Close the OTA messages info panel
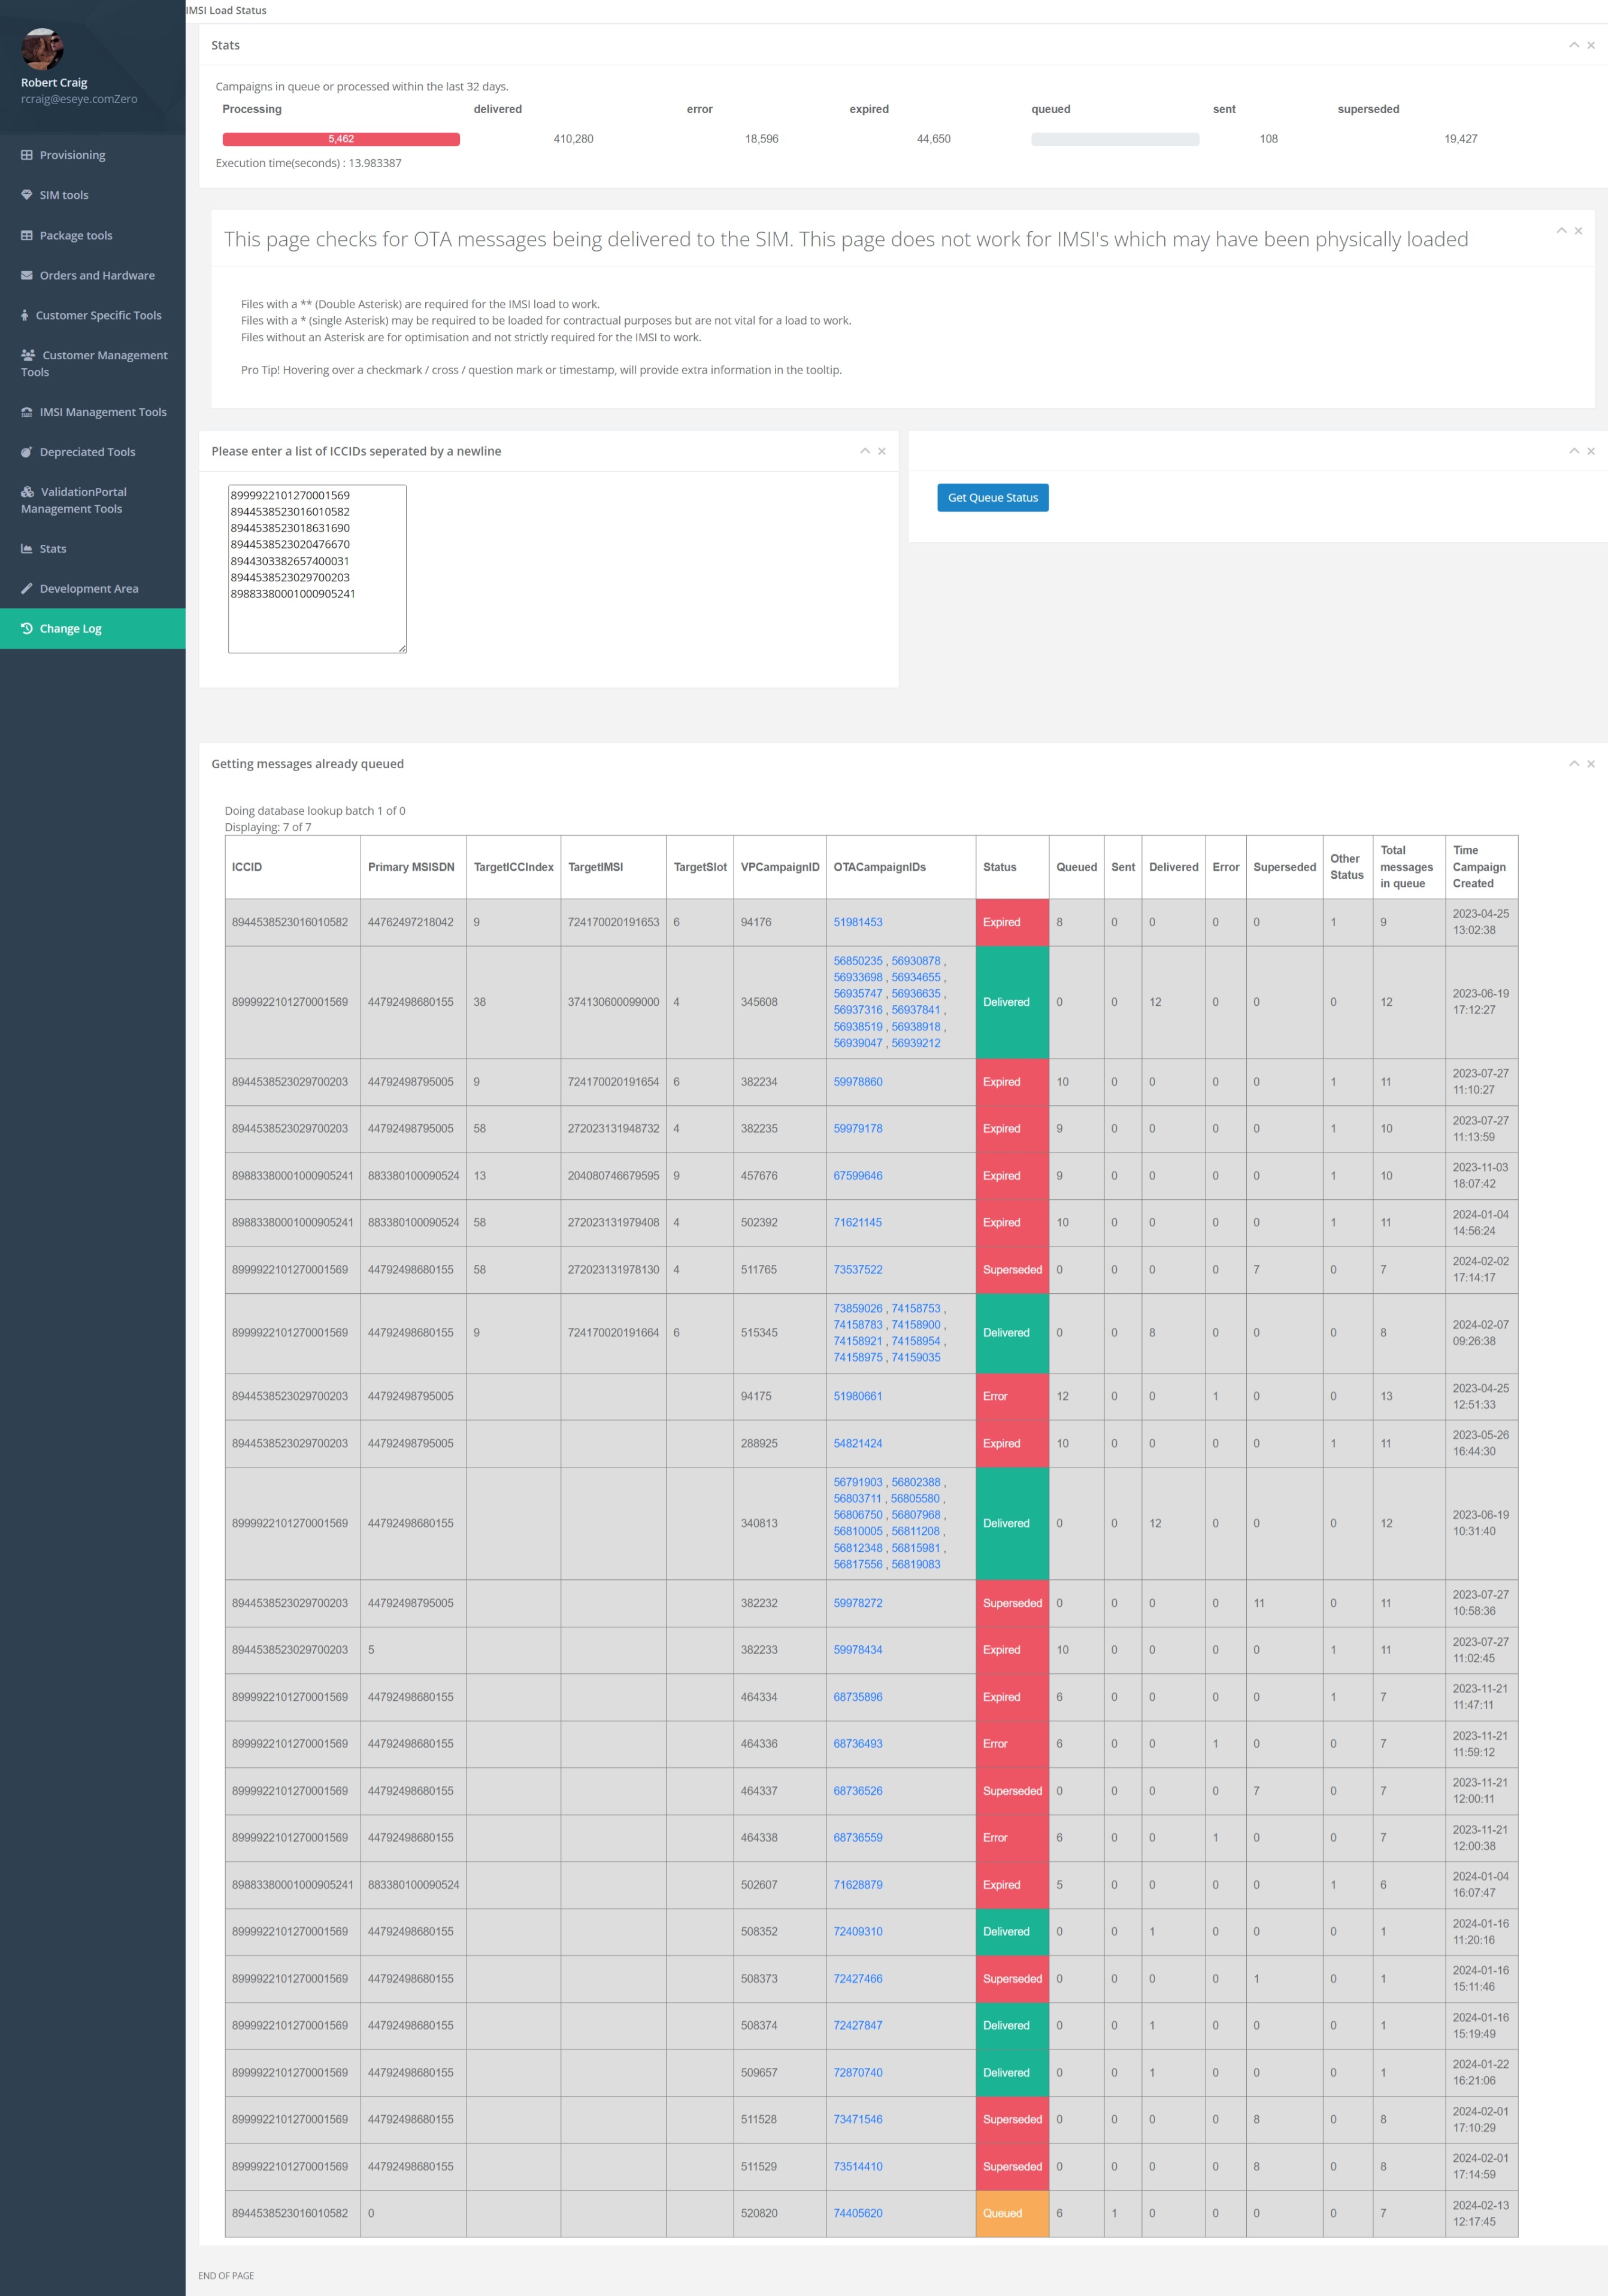This screenshot has width=1608, height=2296. [1578, 231]
